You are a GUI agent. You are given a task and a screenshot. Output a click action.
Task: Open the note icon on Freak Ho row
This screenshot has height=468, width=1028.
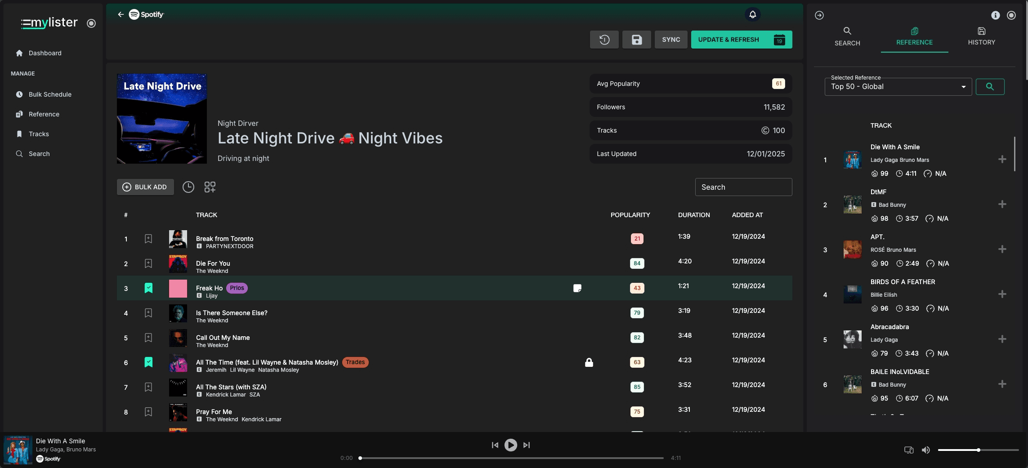click(577, 288)
